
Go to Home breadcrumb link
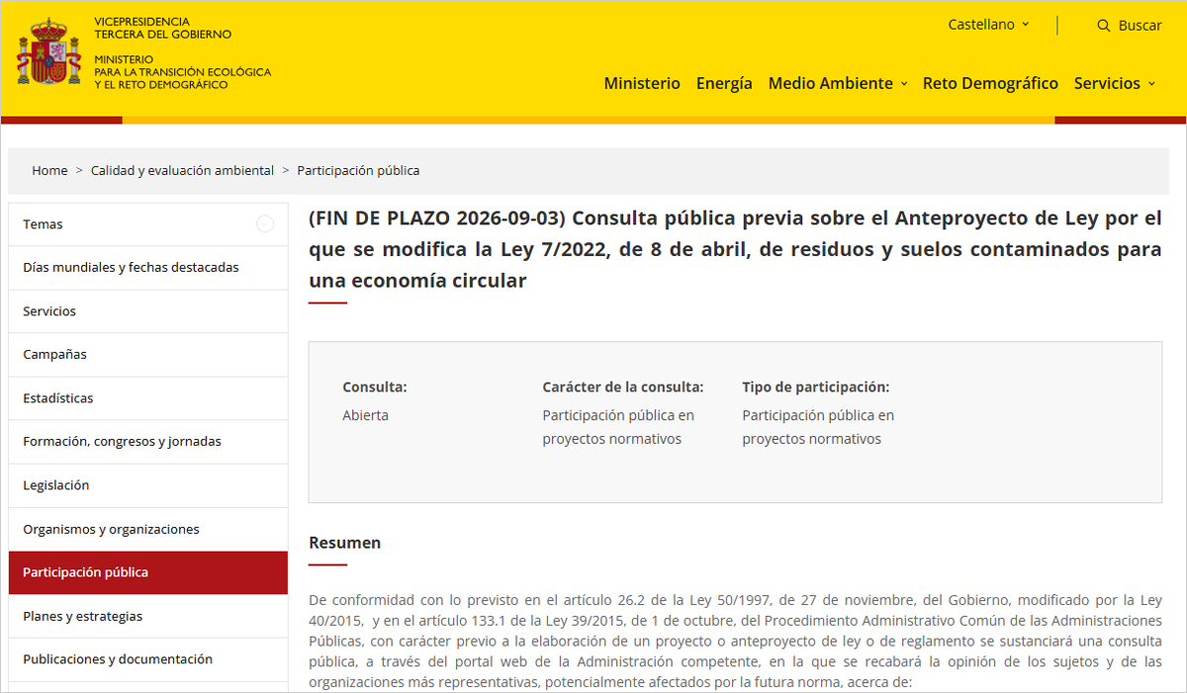coord(49,171)
